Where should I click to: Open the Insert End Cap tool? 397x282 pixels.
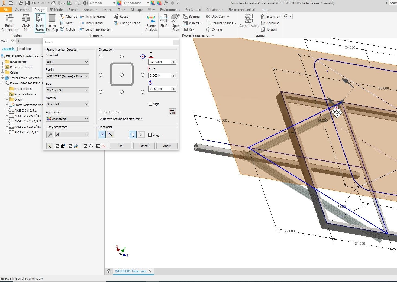pyautogui.click(x=52, y=23)
